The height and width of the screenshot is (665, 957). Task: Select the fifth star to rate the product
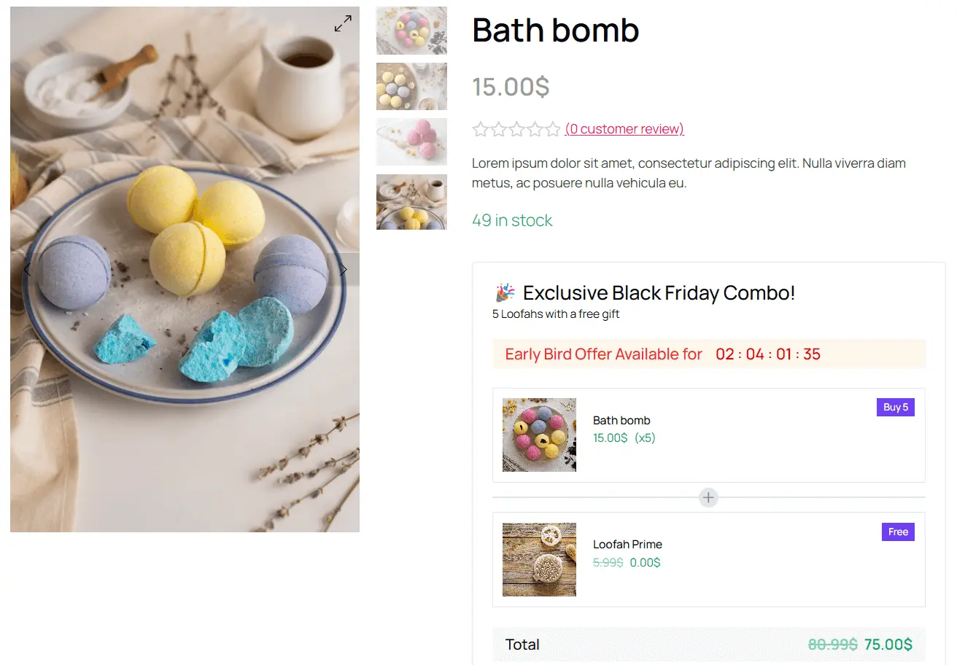(554, 129)
